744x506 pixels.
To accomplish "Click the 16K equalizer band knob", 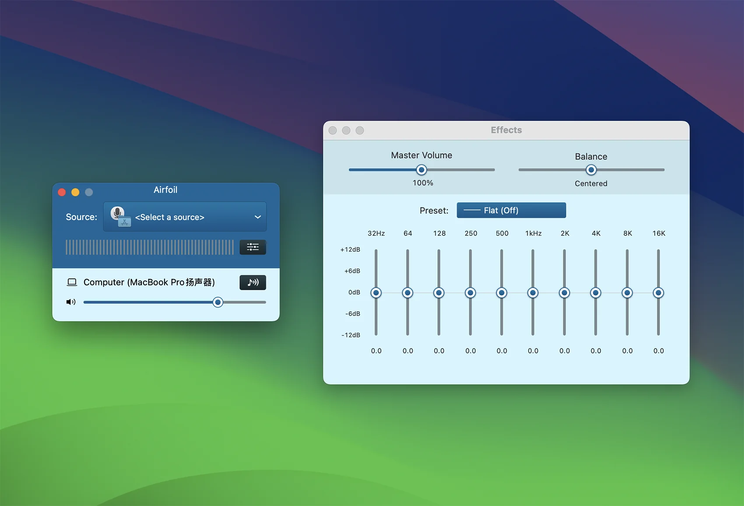I will click(658, 293).
